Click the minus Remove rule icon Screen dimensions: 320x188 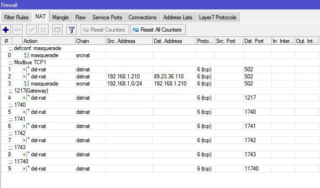(x=17, y=30)
